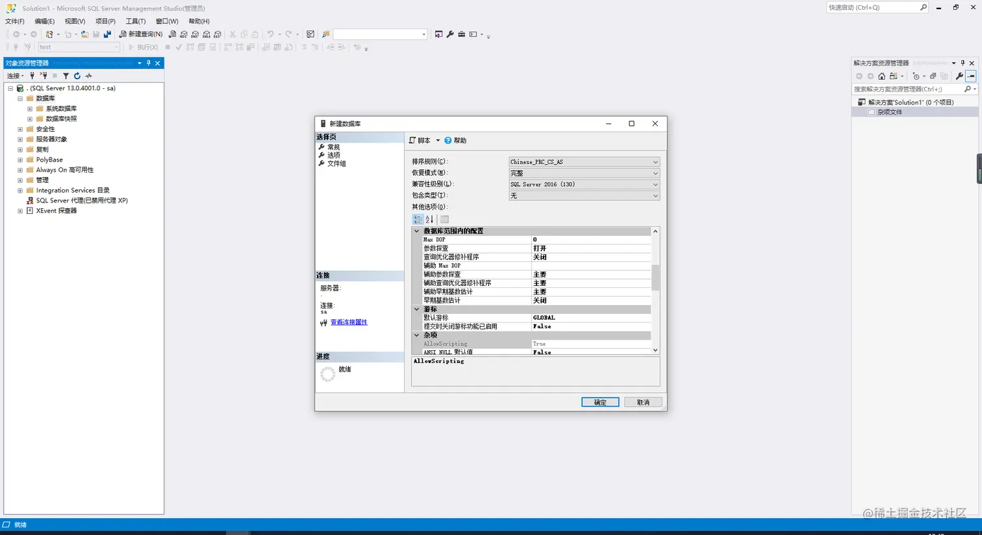Click the toolbox icon in main toolbar
Viewport: 982px width, 535px height.
[x=461, y=34]
